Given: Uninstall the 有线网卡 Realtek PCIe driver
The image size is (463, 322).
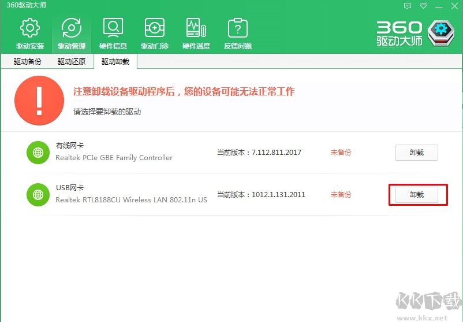Looking at the screenshot, I should point(417,153).
